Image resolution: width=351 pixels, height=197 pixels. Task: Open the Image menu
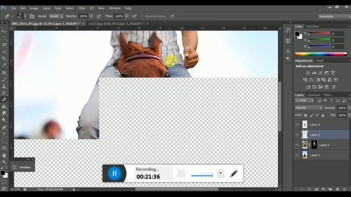(x=34, y=8)
